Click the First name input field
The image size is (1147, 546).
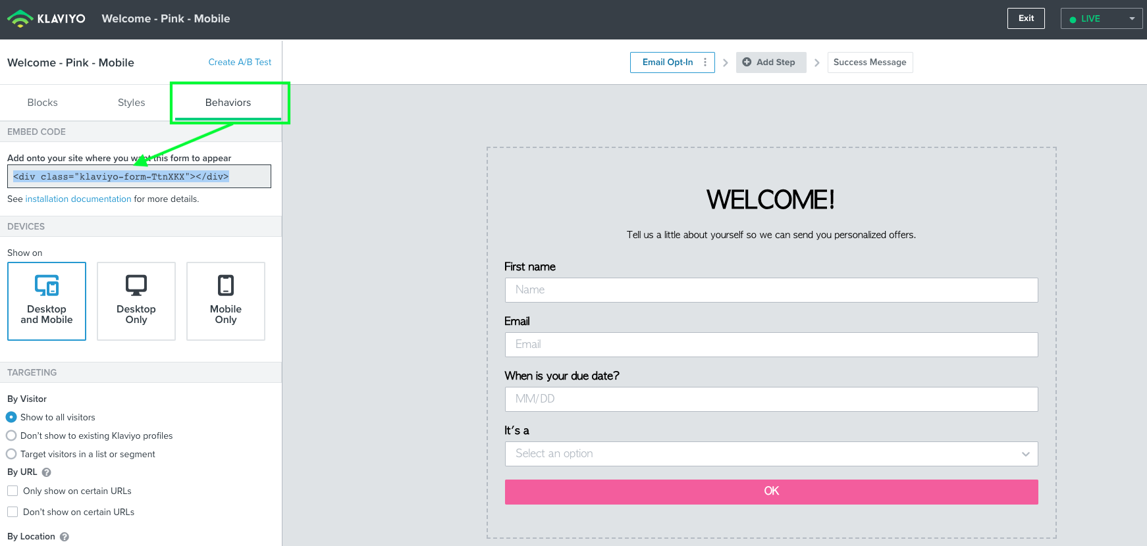771,290
